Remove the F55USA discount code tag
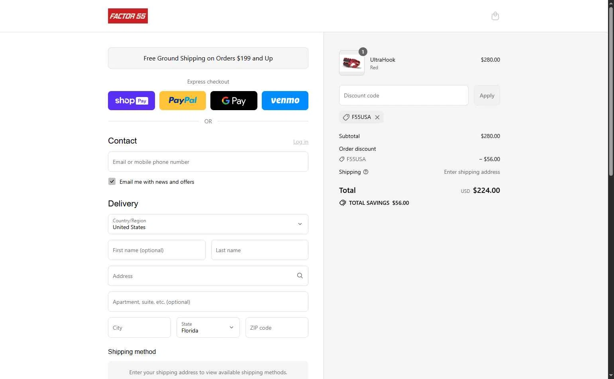The width and height of the screenshot is (614, 379). [x=377, y=117]
